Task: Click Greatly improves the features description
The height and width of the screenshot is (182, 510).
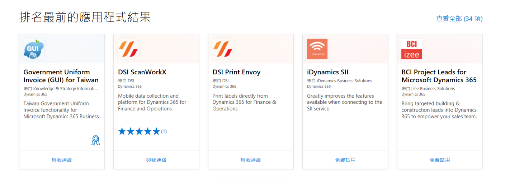Action: tap(345, 102)
